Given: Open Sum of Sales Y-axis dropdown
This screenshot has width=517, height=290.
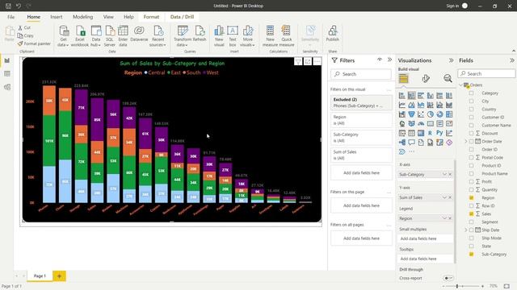Looking at the screenshot, I should (444, 197).
